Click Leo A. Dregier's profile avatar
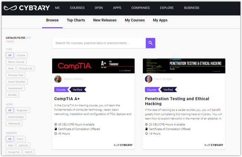Image resolution: width=242 pixels, height=157 pixels. click(149, 79)
